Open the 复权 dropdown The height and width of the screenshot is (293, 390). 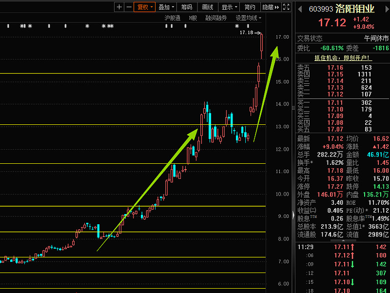point(144,7)
